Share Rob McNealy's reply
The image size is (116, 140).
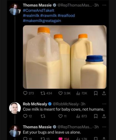pos(104,116)
